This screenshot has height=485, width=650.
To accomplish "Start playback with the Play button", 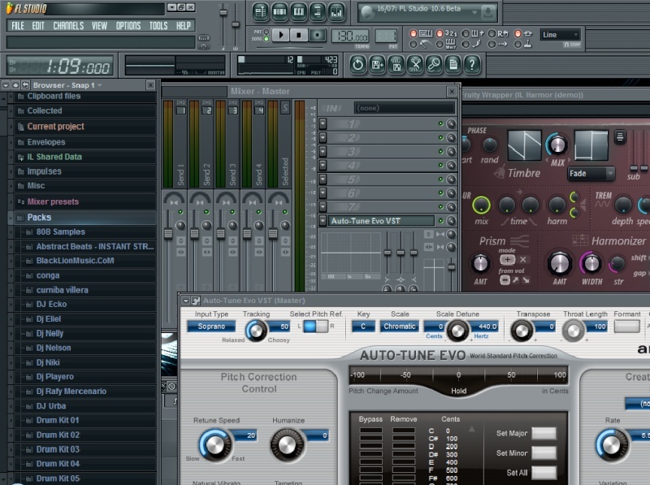I will pyautogui.click(x=281, y=35).
